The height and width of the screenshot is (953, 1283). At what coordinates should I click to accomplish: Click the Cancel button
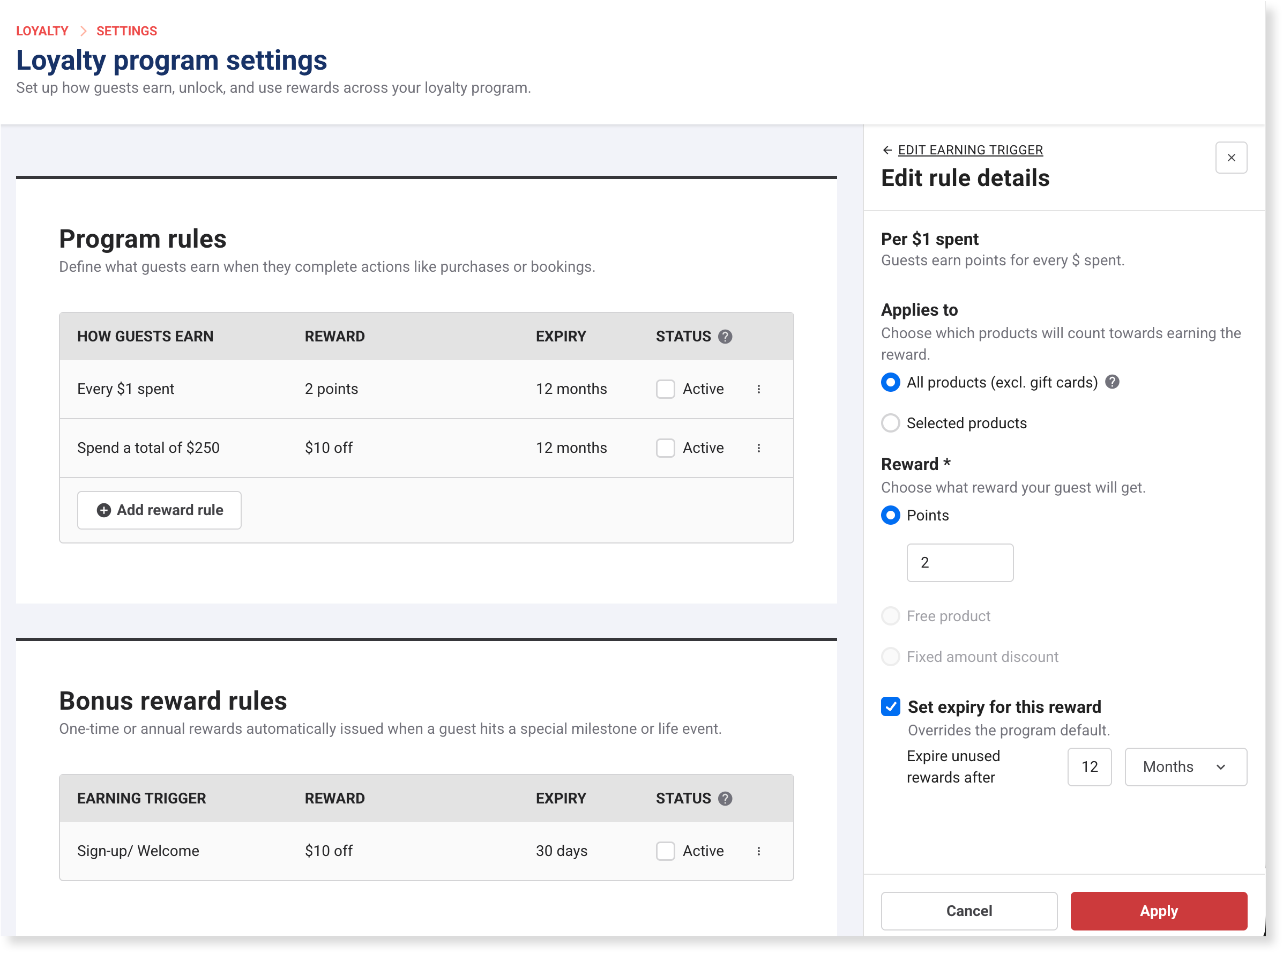coord(969,912)
